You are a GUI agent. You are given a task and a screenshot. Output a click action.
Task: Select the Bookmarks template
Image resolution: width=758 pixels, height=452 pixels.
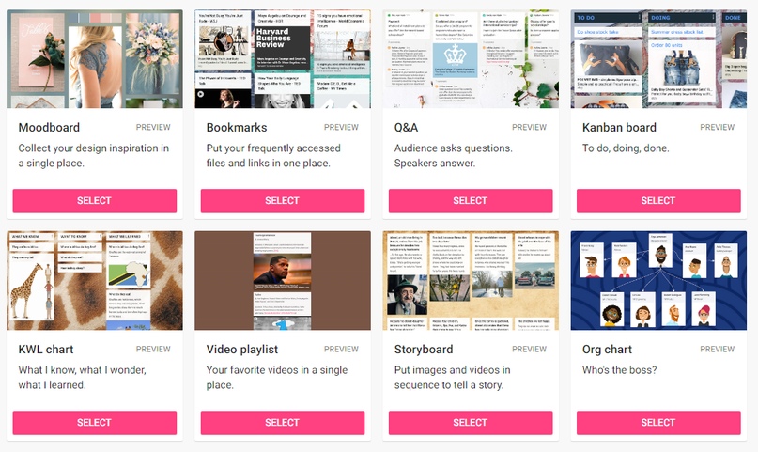click(283, 200)
